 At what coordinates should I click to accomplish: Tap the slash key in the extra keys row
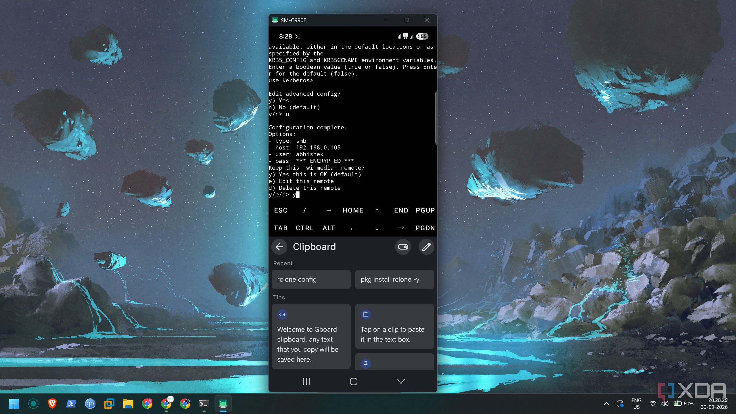click(x=304, y=210)
